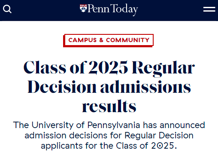This screenshot has width=218, height=159.
Task: Click the handle of the magnifier icon
Action: coord(10,12)
